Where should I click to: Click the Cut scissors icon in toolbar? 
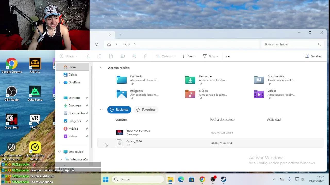tap(88, 56)
